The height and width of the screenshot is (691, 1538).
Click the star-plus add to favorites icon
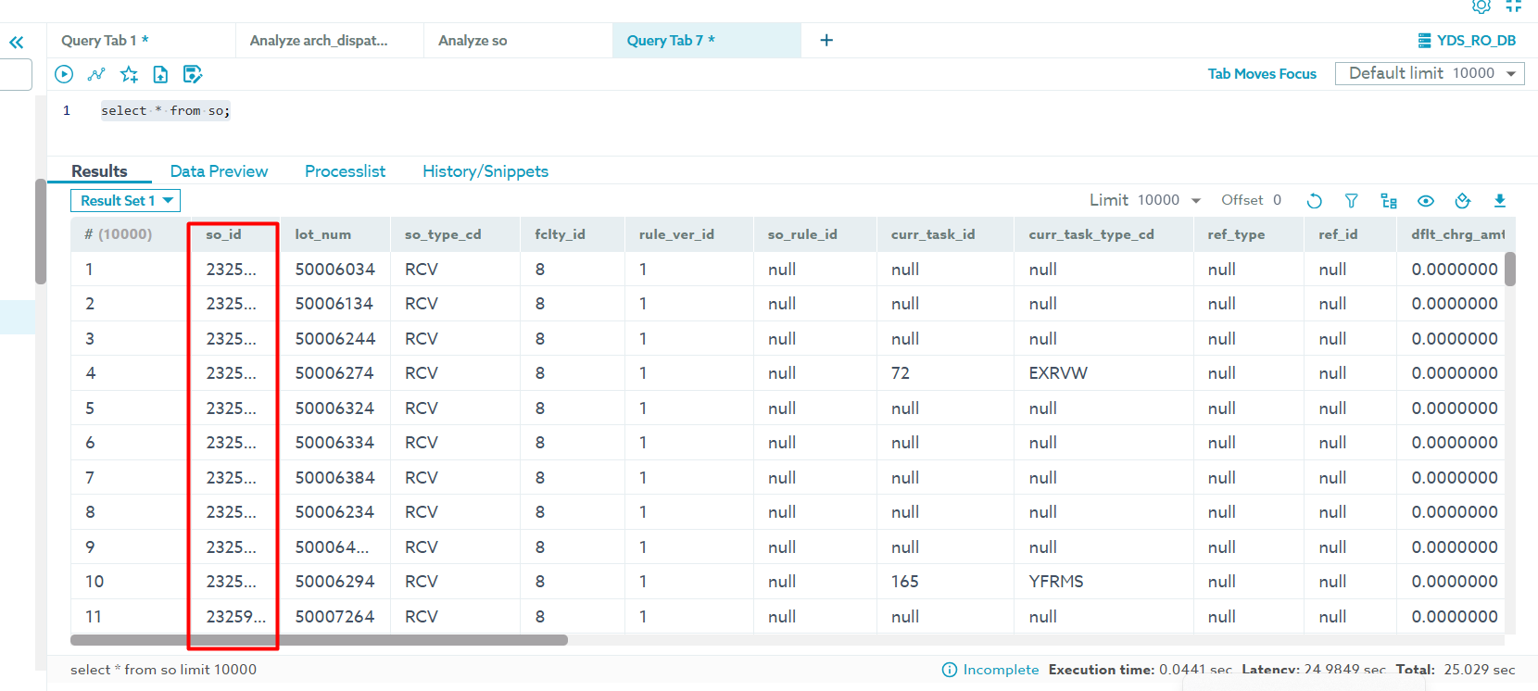click(129, 74)
